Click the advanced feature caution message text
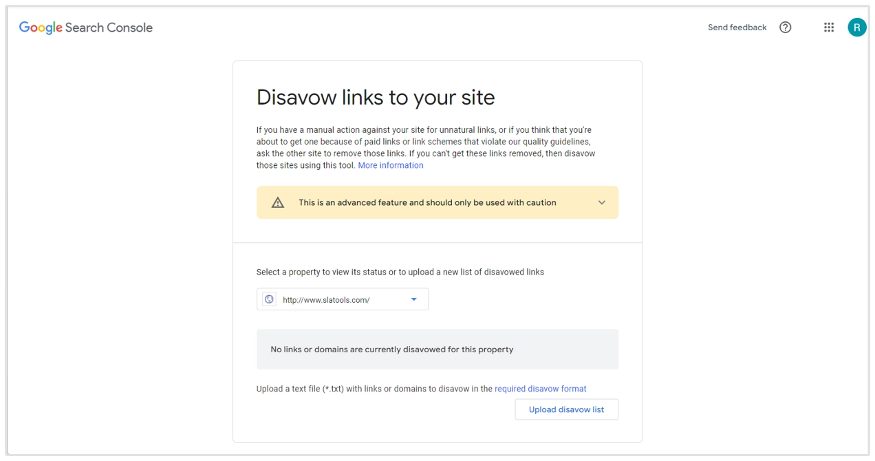Image resolution: width=875 pixels, height=461 pixels. [x=427, y=202]
